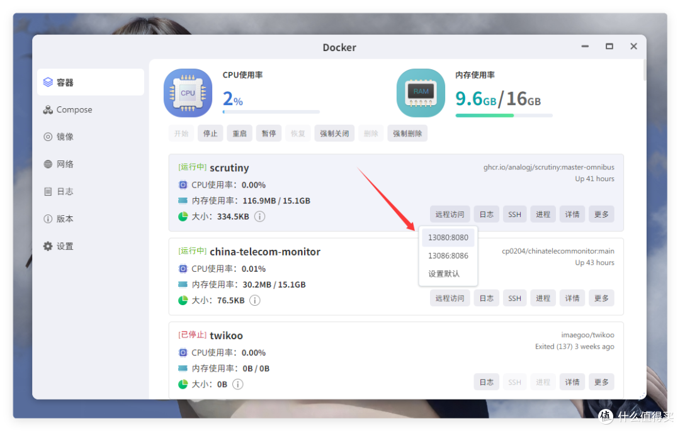Open 详情 for twikoo container

click(572, 382)
